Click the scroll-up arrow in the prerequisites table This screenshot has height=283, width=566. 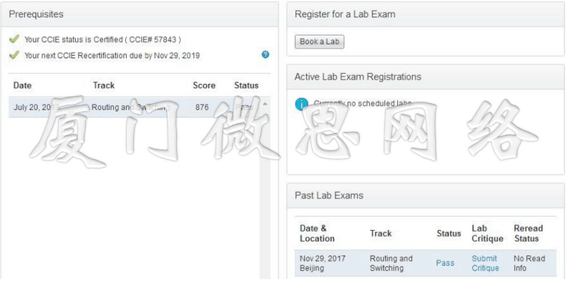coord(265,104)
